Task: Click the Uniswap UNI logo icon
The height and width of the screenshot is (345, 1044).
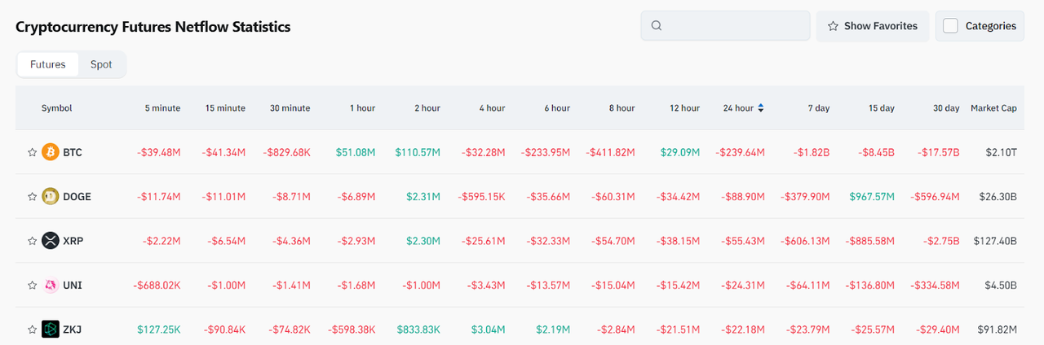Action: 51,285
